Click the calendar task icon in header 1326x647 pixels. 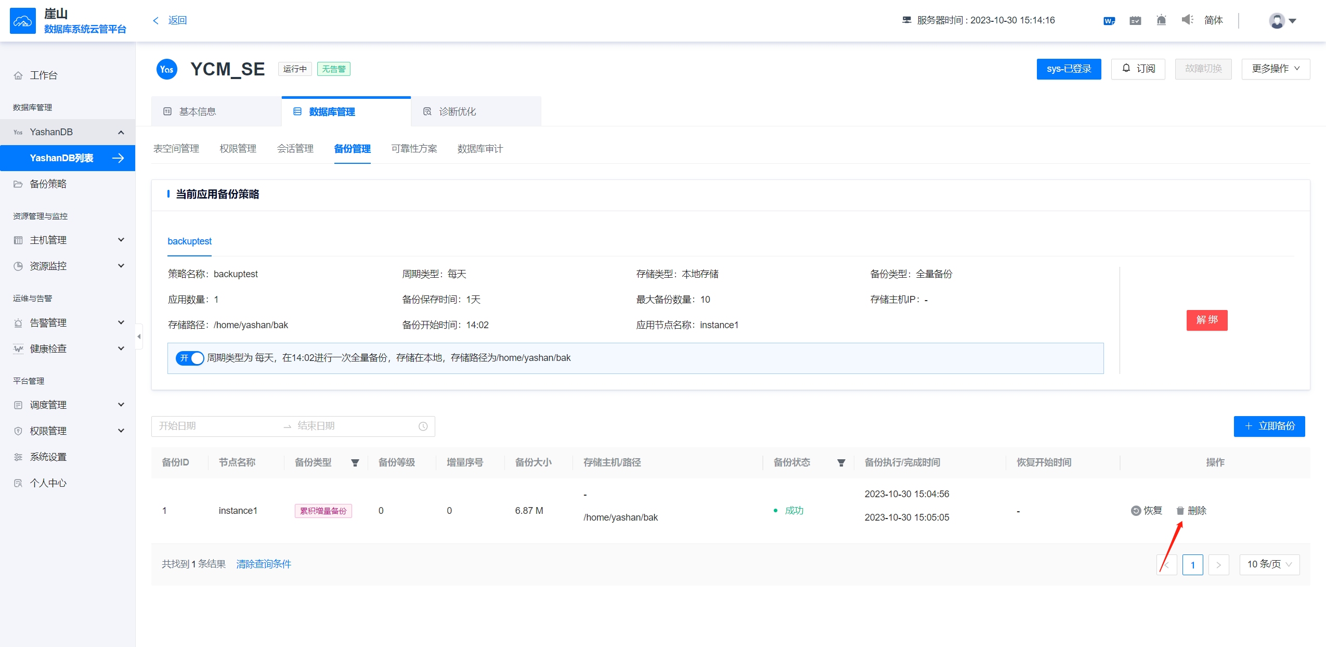coord(1135,21)
